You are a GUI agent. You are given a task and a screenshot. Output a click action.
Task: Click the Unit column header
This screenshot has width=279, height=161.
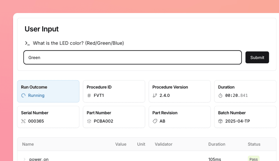click(x=141, y=144)
